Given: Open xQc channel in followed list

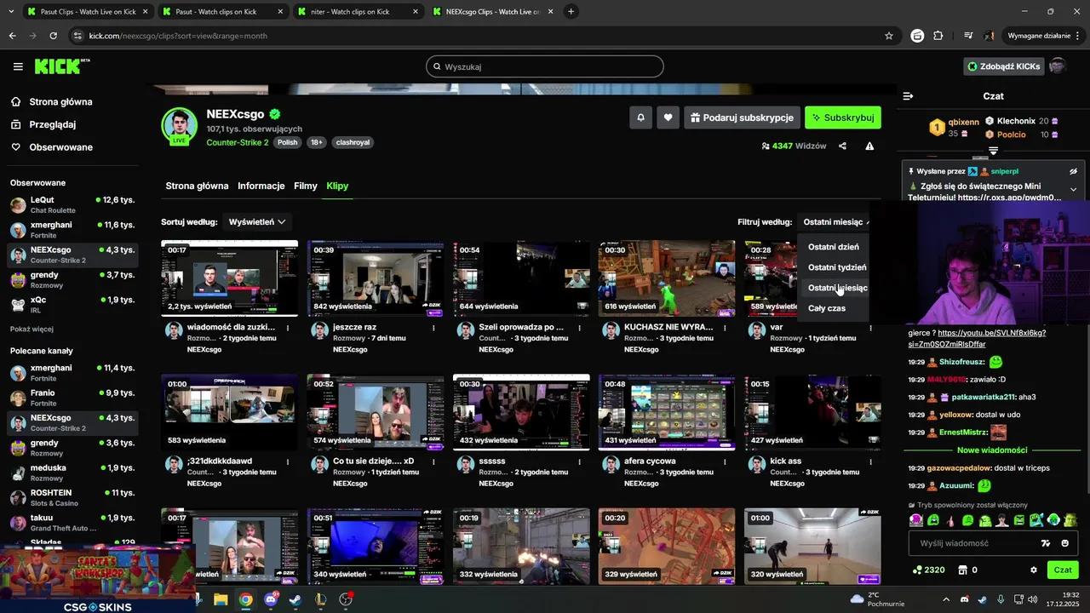Looking at the screenshot, I should pyautogui.click(x=72, y=305).
